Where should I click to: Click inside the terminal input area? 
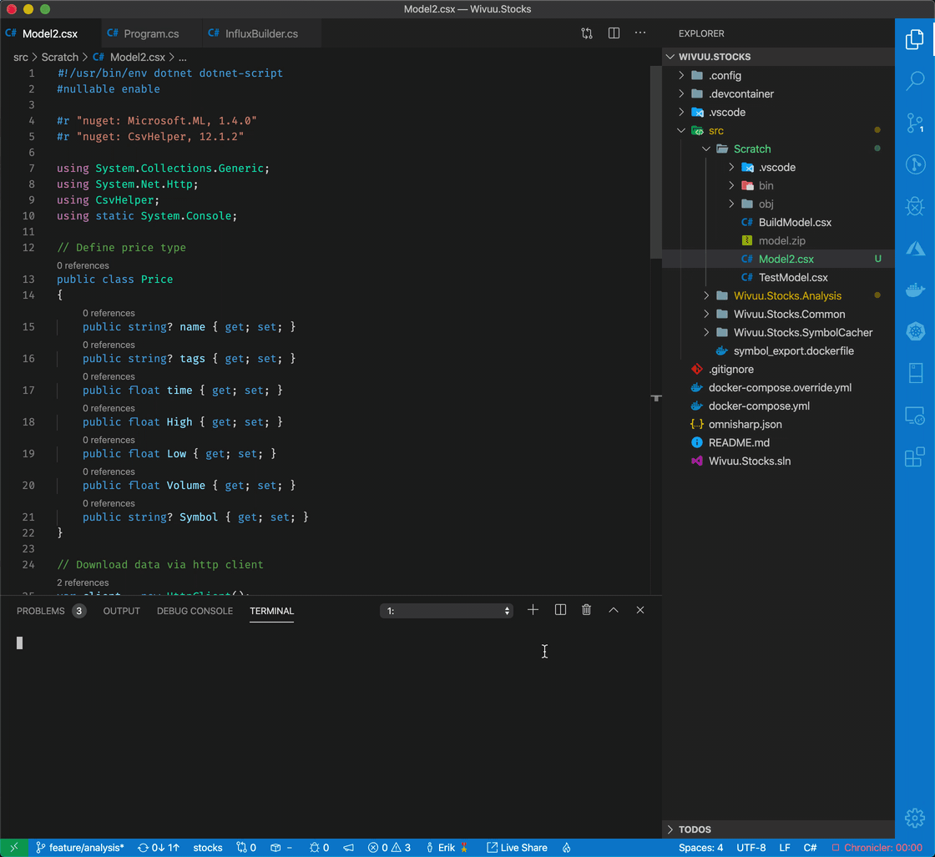(331, 730)
